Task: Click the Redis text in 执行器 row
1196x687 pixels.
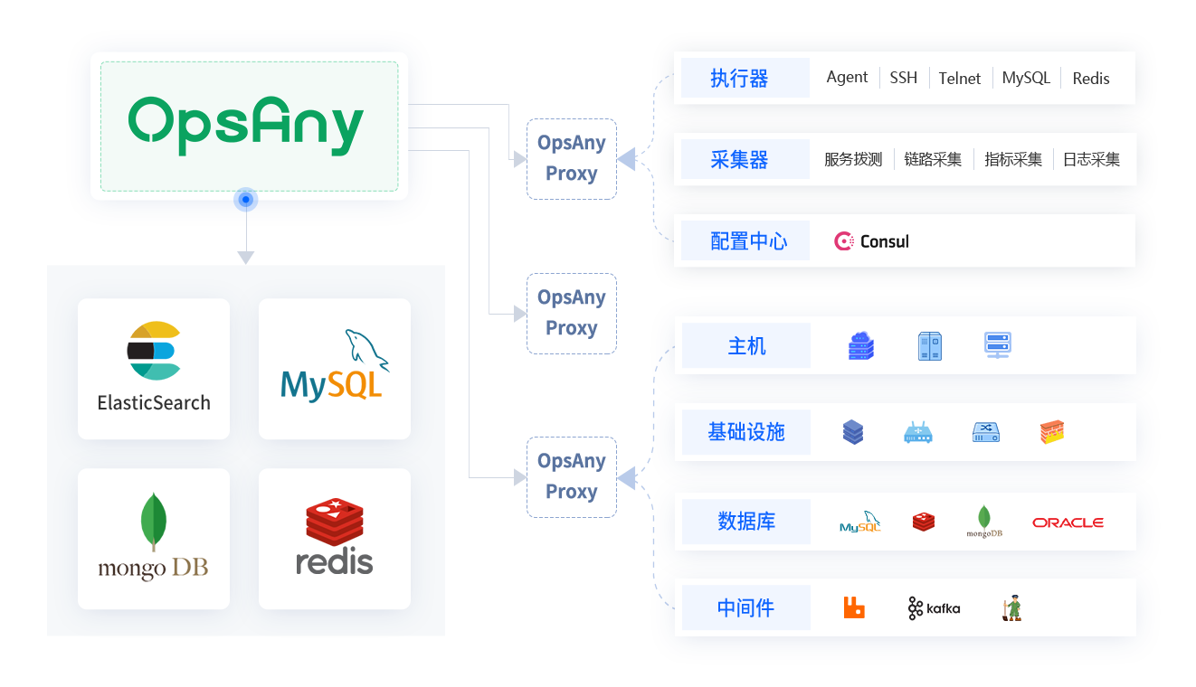Action: (1091, 79)
